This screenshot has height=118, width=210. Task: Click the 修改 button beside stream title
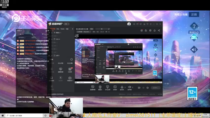click(x=92, y=29)
